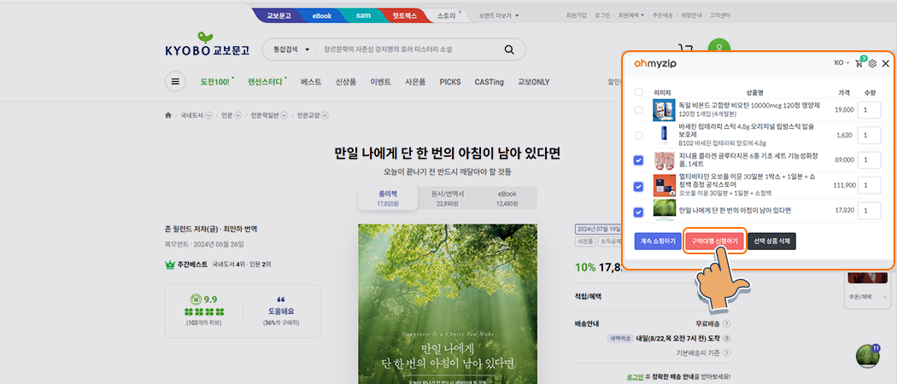Open the 랜선스터디 menu
The image size is (897, 384).
pyautogui.click(x=266, y=82)
